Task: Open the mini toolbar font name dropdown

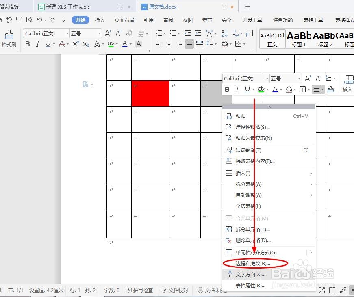Action: click(267, 78)
